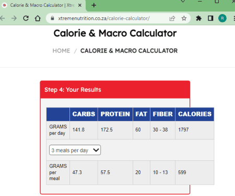Open the meals per day dropdown

point(75,150)
